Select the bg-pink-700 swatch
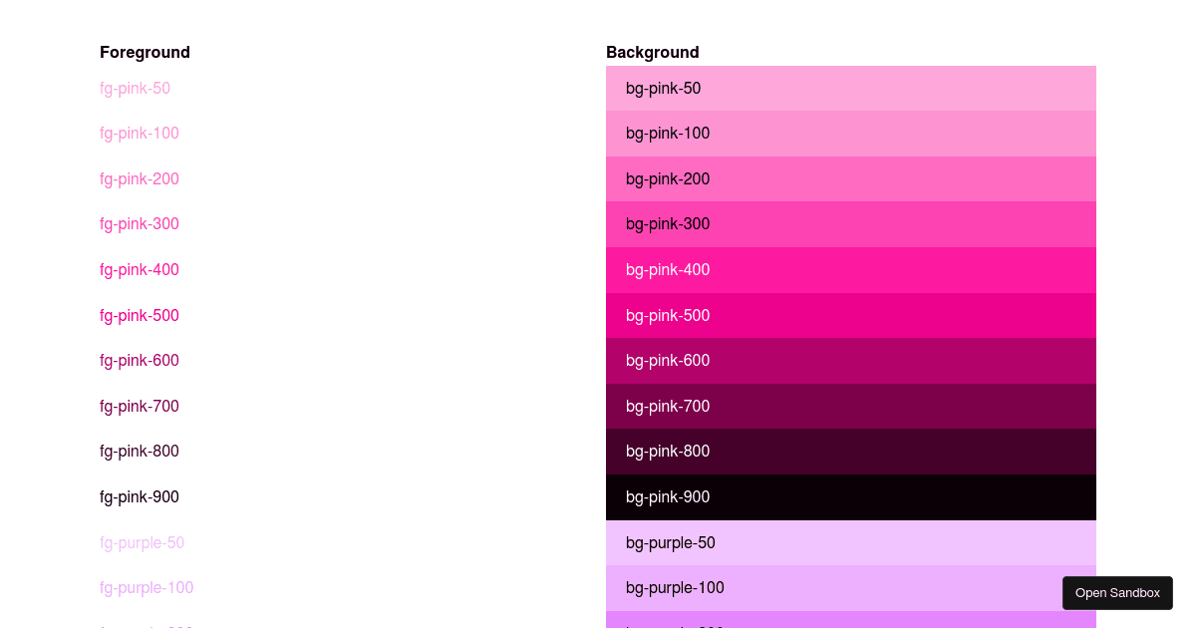The width and height of the screenshot is (1196, 628). coord(851,406)
